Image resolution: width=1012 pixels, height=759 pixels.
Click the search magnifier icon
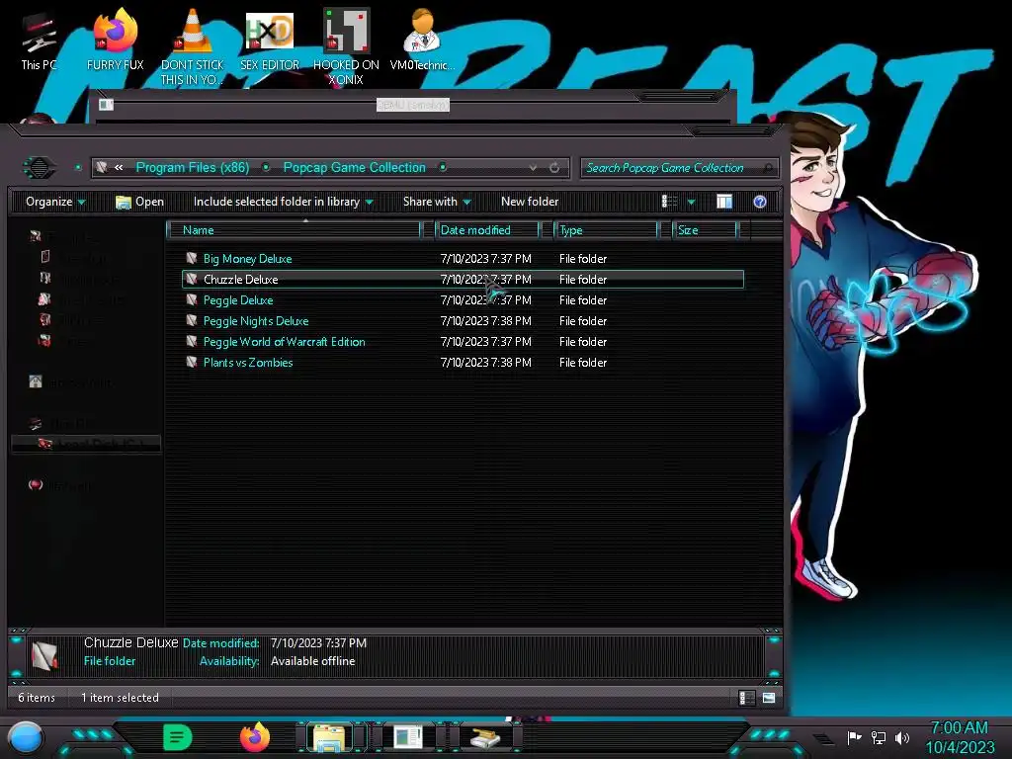coord(767,168)
